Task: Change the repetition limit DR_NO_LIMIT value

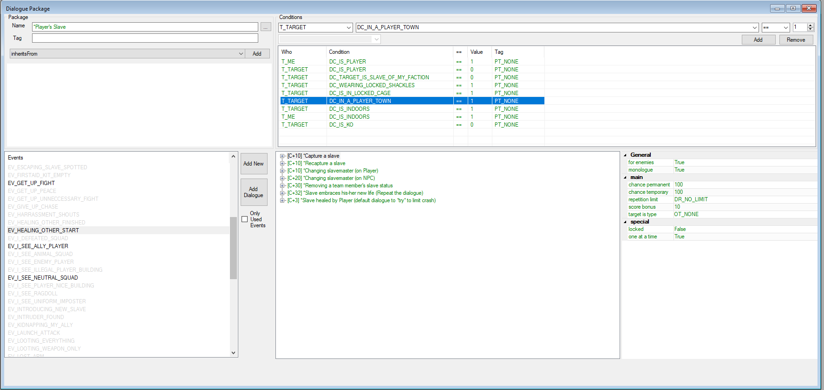Action: coord(745,199)
